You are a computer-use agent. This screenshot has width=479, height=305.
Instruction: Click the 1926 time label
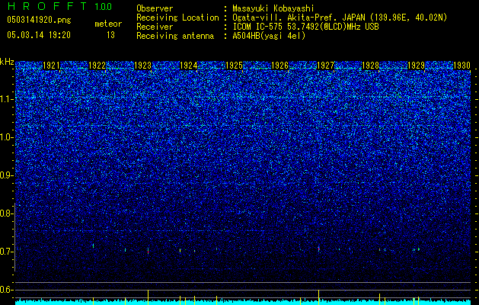click(x=279, y=66)
